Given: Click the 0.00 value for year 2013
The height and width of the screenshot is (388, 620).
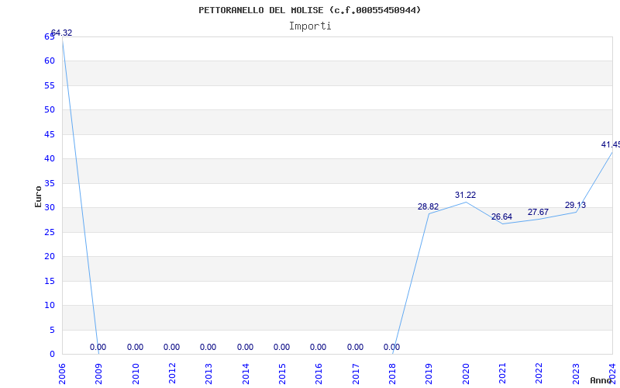Looking at the screenshot, I should [208, 347].
